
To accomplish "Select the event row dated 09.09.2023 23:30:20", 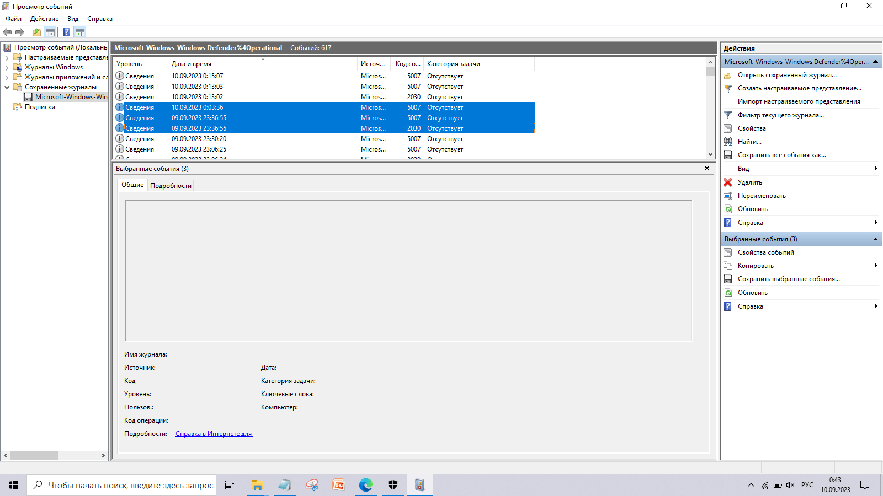I will (324, 139).
